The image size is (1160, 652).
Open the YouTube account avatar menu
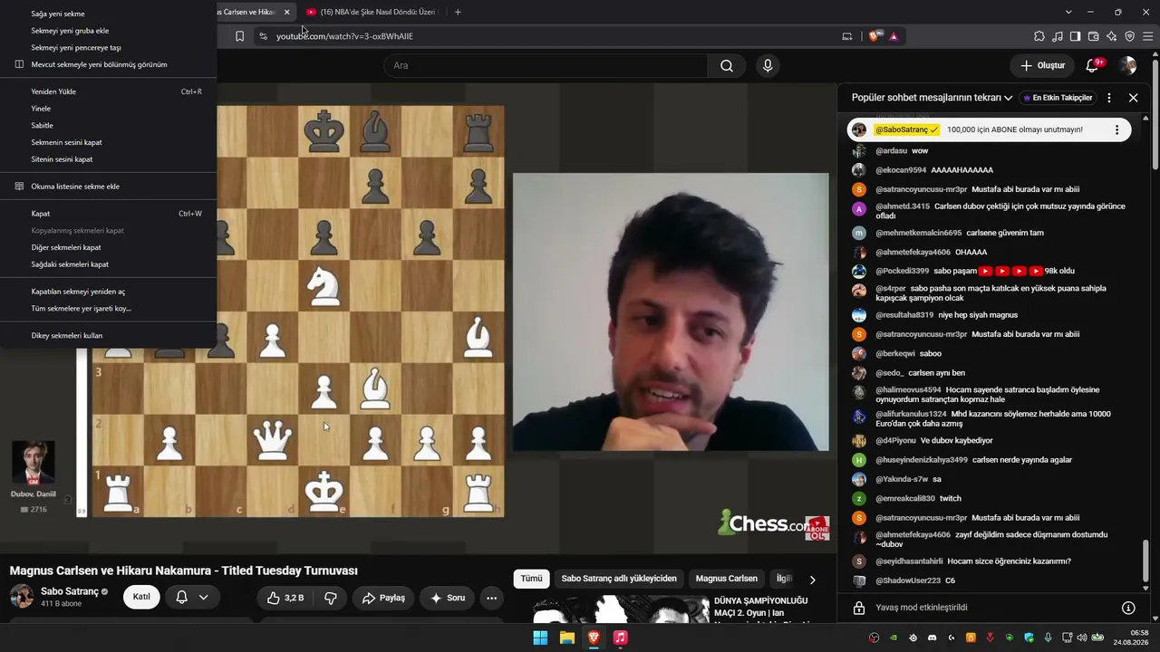point(1127,65)
